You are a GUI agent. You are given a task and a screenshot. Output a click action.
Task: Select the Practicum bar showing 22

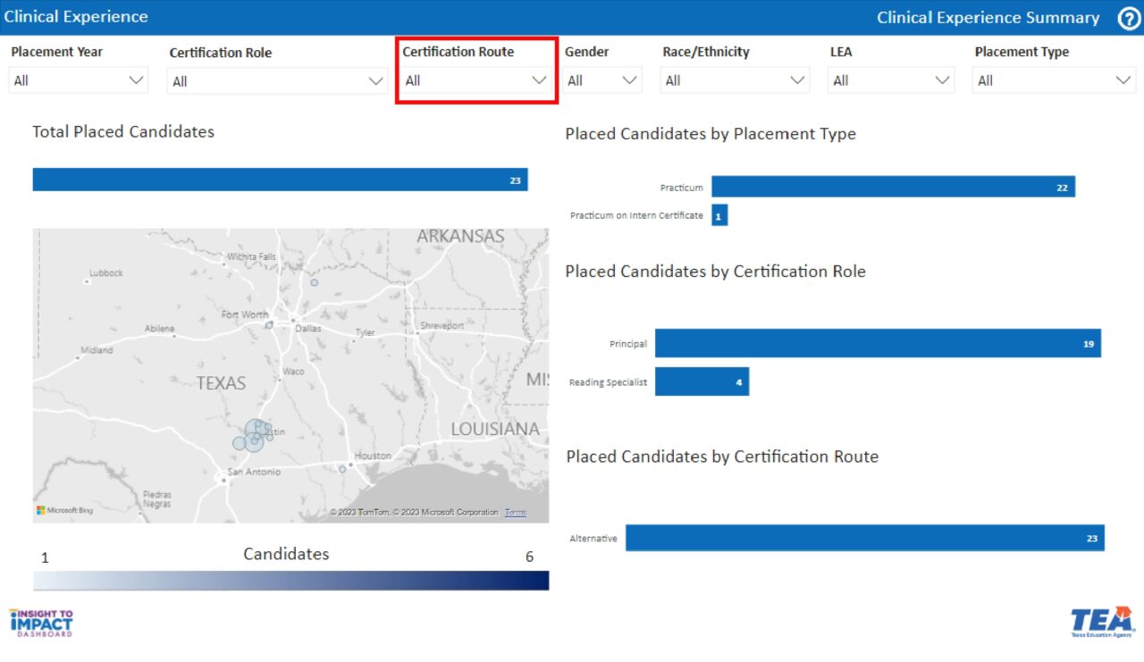point(893,187)
